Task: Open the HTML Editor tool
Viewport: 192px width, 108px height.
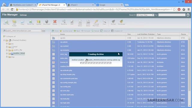Action: click(x=88, y=23)
